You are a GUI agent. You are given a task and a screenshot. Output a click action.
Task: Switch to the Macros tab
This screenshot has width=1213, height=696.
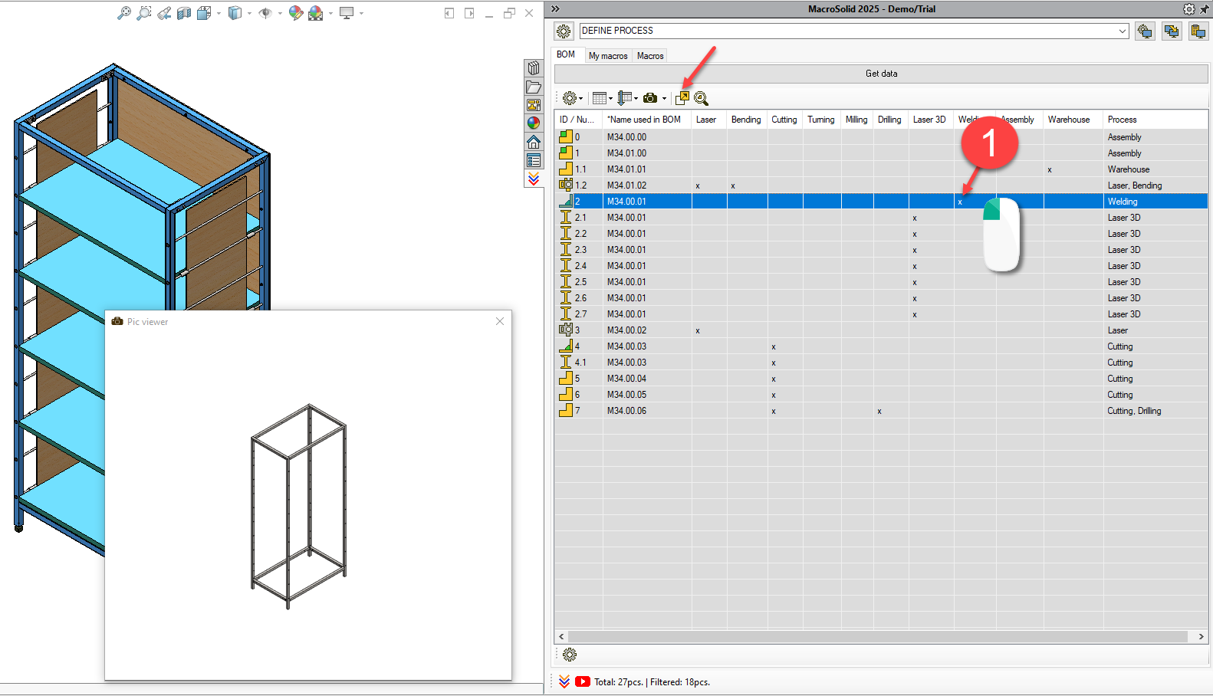[650, 56]
